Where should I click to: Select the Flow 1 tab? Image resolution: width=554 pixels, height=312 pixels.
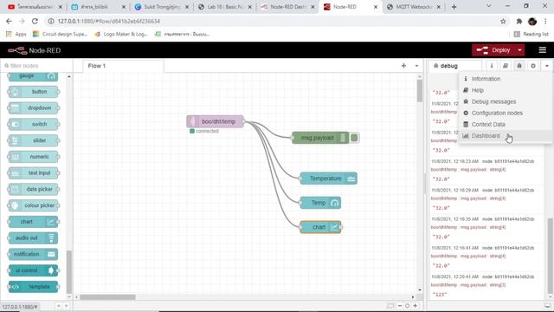click(123, 66)
